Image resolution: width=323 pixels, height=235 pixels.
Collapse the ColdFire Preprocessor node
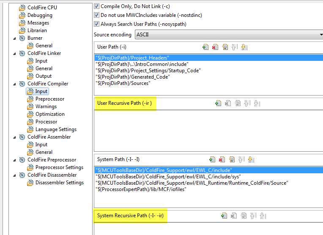pyautogui.click(x=14, y=160)
